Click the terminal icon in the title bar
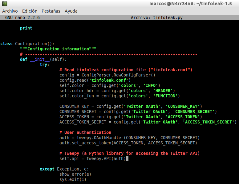This screenshot has height=184, width=239. (x=4, y=4)
